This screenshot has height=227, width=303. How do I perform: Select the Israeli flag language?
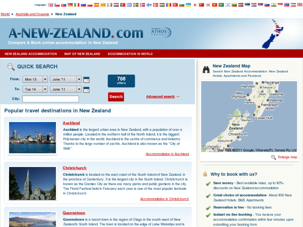pyautogui.click(x=228, y=5)
